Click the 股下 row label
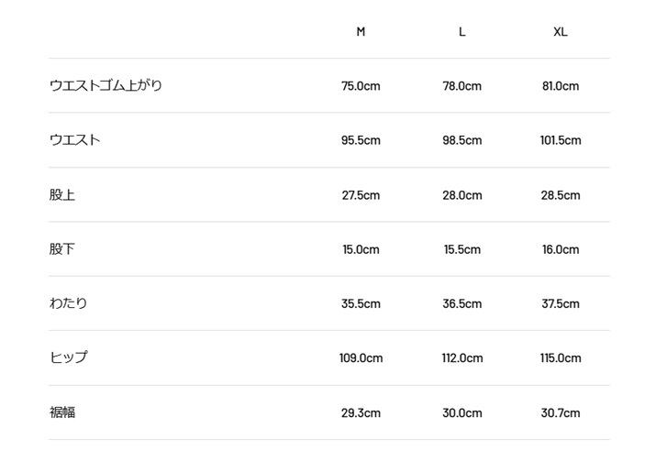Viewport: 667px width, 472px height. pyautogui.click(x=62, y=249)
